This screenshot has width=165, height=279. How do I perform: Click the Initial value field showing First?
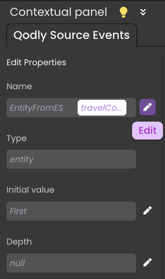click(x=72, y=211)
